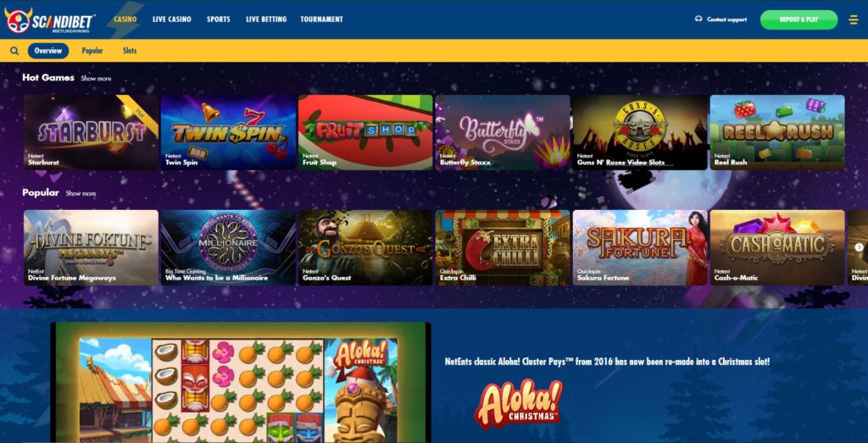
Task: Click the search magnifier icon
Action: click(14, 51)
